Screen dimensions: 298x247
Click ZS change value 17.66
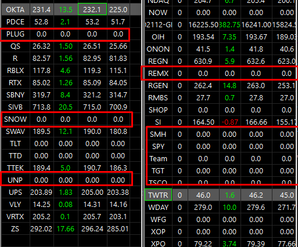[66, 229]
